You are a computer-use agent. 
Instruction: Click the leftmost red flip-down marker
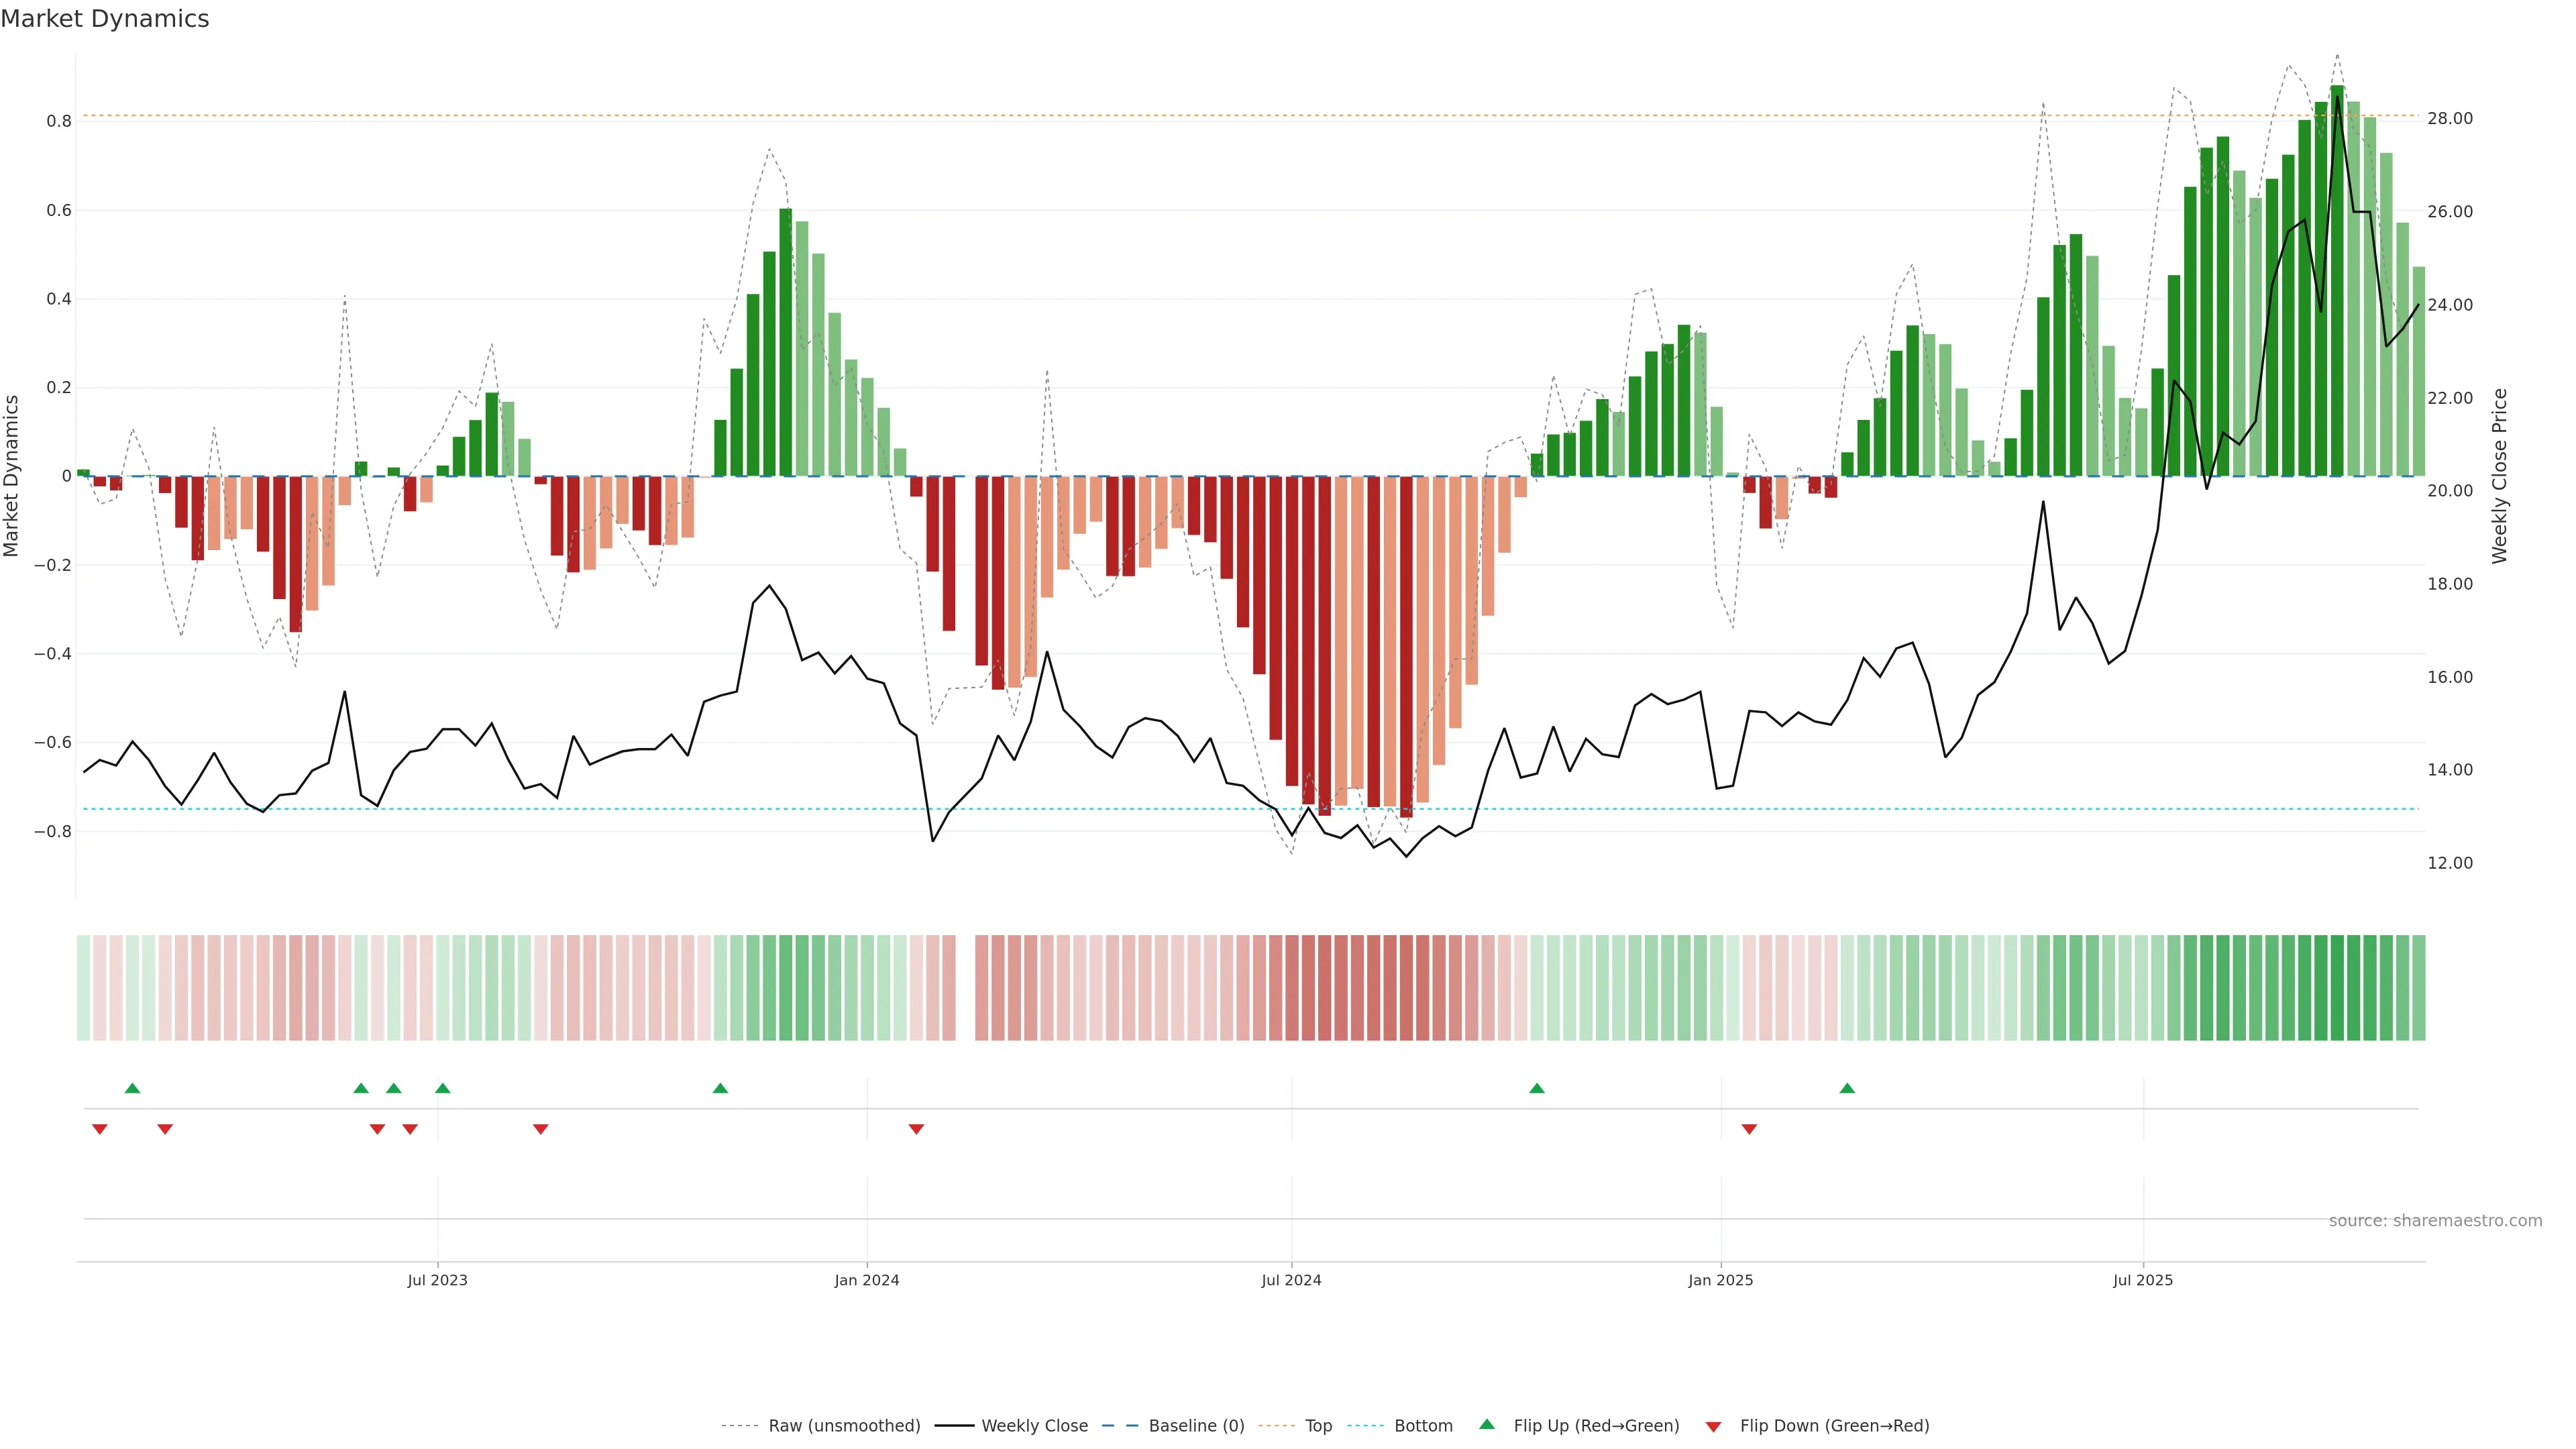tap(100, 1129)
